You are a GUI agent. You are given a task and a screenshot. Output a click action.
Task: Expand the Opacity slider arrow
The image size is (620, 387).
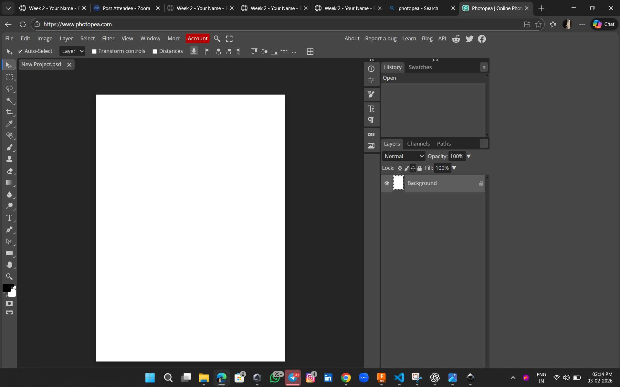click(468, 156)
